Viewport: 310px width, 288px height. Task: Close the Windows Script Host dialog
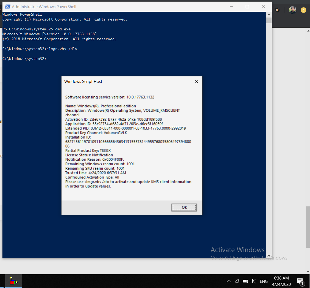pyautogui.click(x=197, y=82)
